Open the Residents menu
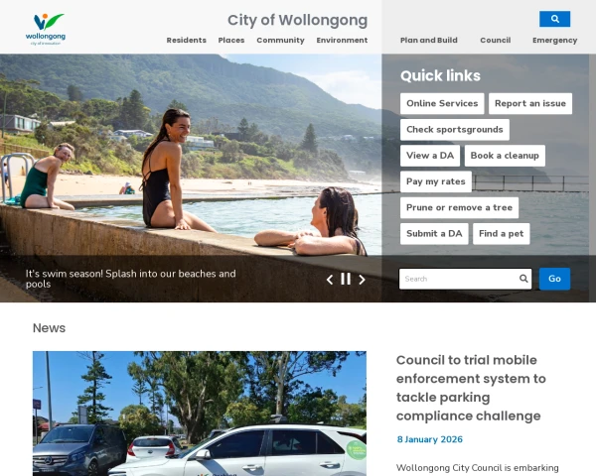596x476 pixels. (x=187, y=41)
